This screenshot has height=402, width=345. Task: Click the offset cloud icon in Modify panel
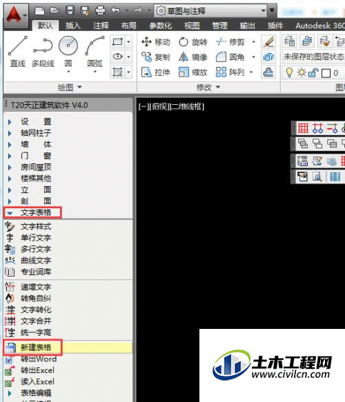pyautogui.click(x=268, y=72)
